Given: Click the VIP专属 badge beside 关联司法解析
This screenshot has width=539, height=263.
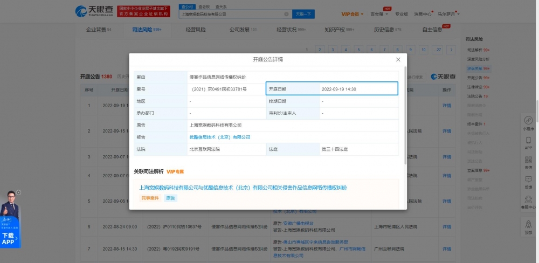Looking at the screenshot, I should (175, 171).
